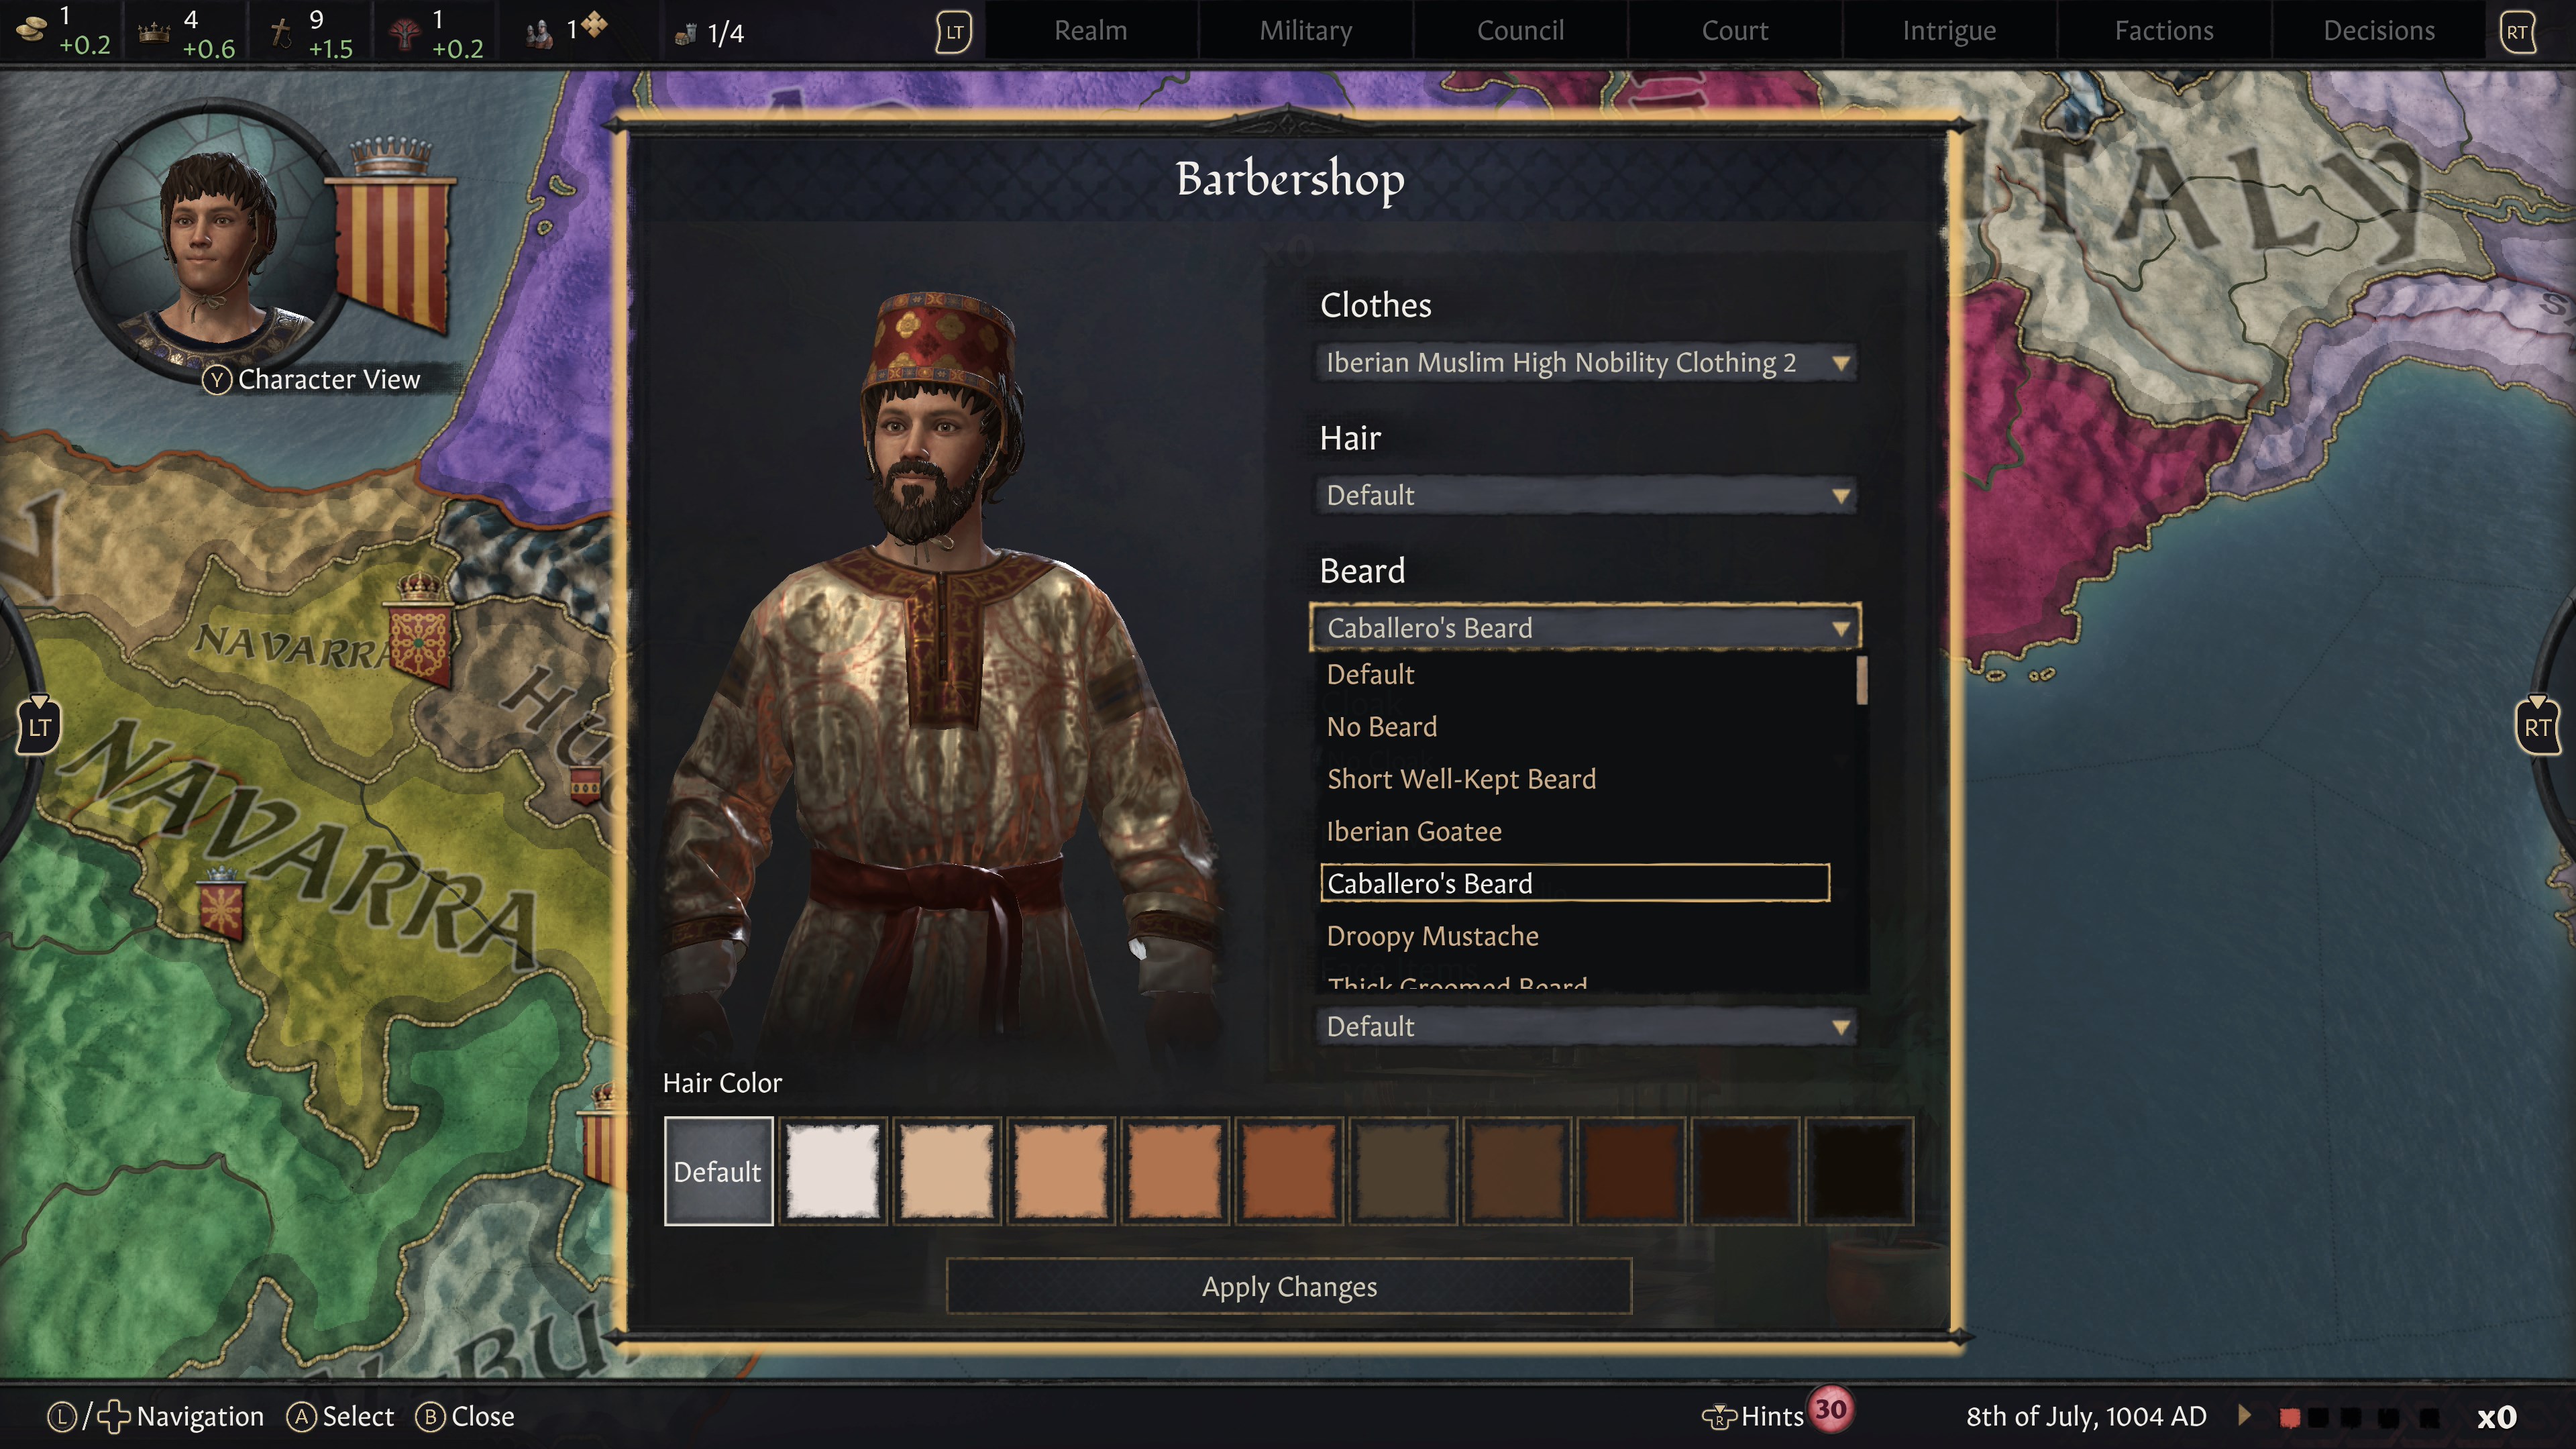Expand the Clothes dropdown
Image resolution: width=2576 pixels, height=1449 pixels.
1585,363
